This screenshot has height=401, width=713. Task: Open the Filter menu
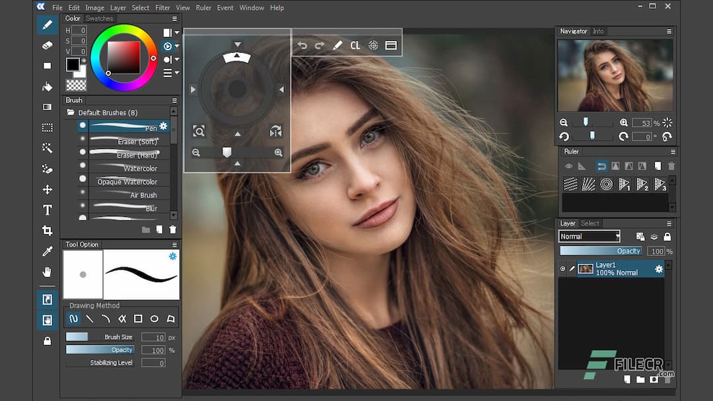(162, 7)
